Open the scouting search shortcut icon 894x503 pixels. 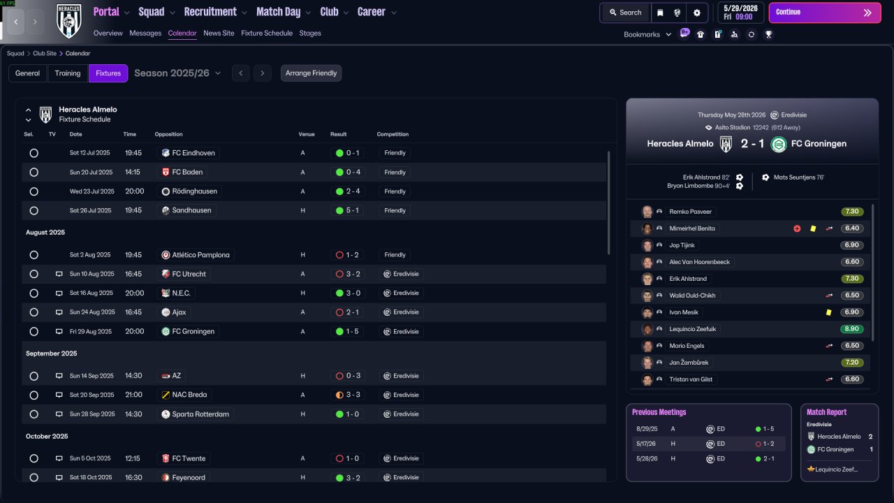(734, 34)
